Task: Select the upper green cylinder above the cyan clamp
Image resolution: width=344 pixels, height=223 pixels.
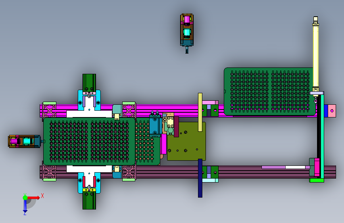Action: (89, 83)
